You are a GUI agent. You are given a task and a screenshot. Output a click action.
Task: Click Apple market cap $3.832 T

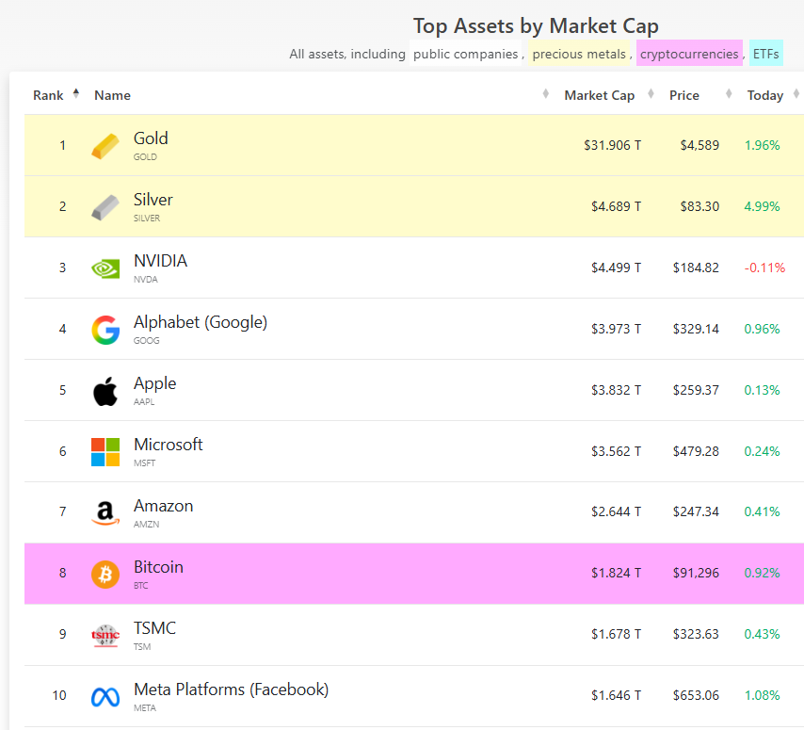point(616,390)
